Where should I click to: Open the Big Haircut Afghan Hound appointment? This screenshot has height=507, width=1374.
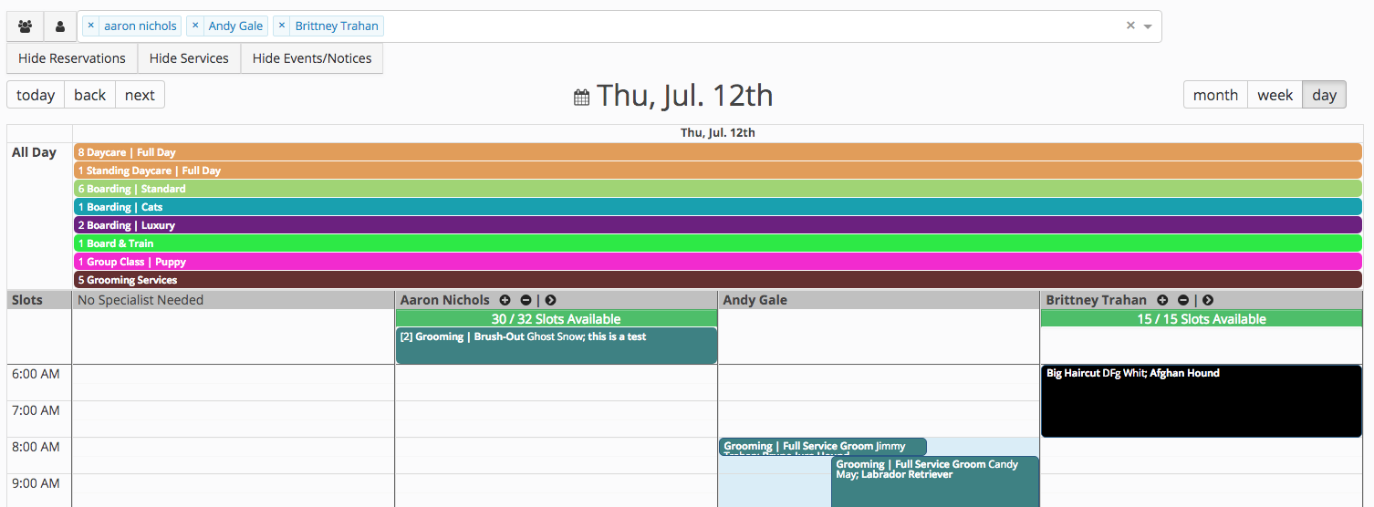pyautogui.click(x=1202, y=401)
